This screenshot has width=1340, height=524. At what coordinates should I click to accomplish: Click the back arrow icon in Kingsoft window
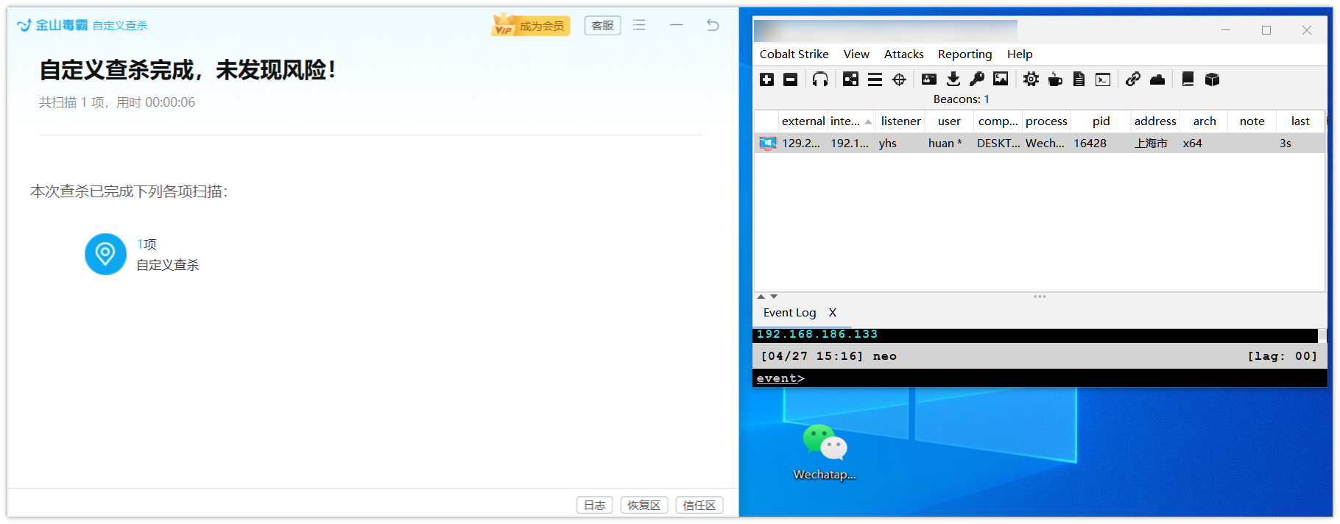pyautogui.click(x=713, y=25)
